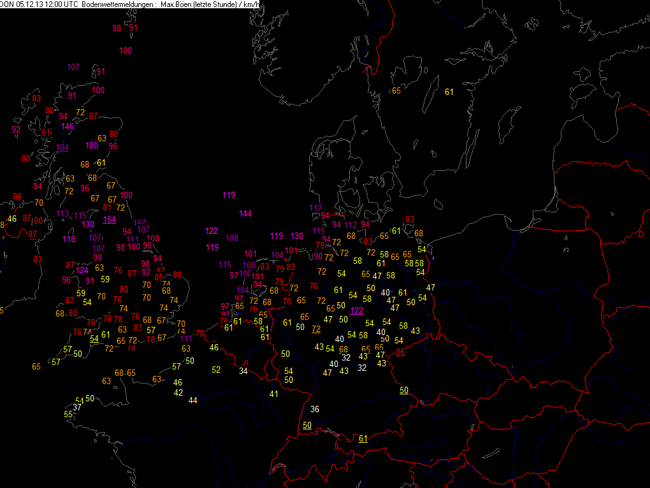
Task: Select the purple 146 gust reading
Action: (68, 126)
